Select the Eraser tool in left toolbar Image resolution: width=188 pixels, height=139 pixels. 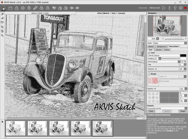[x=2, y=18]
